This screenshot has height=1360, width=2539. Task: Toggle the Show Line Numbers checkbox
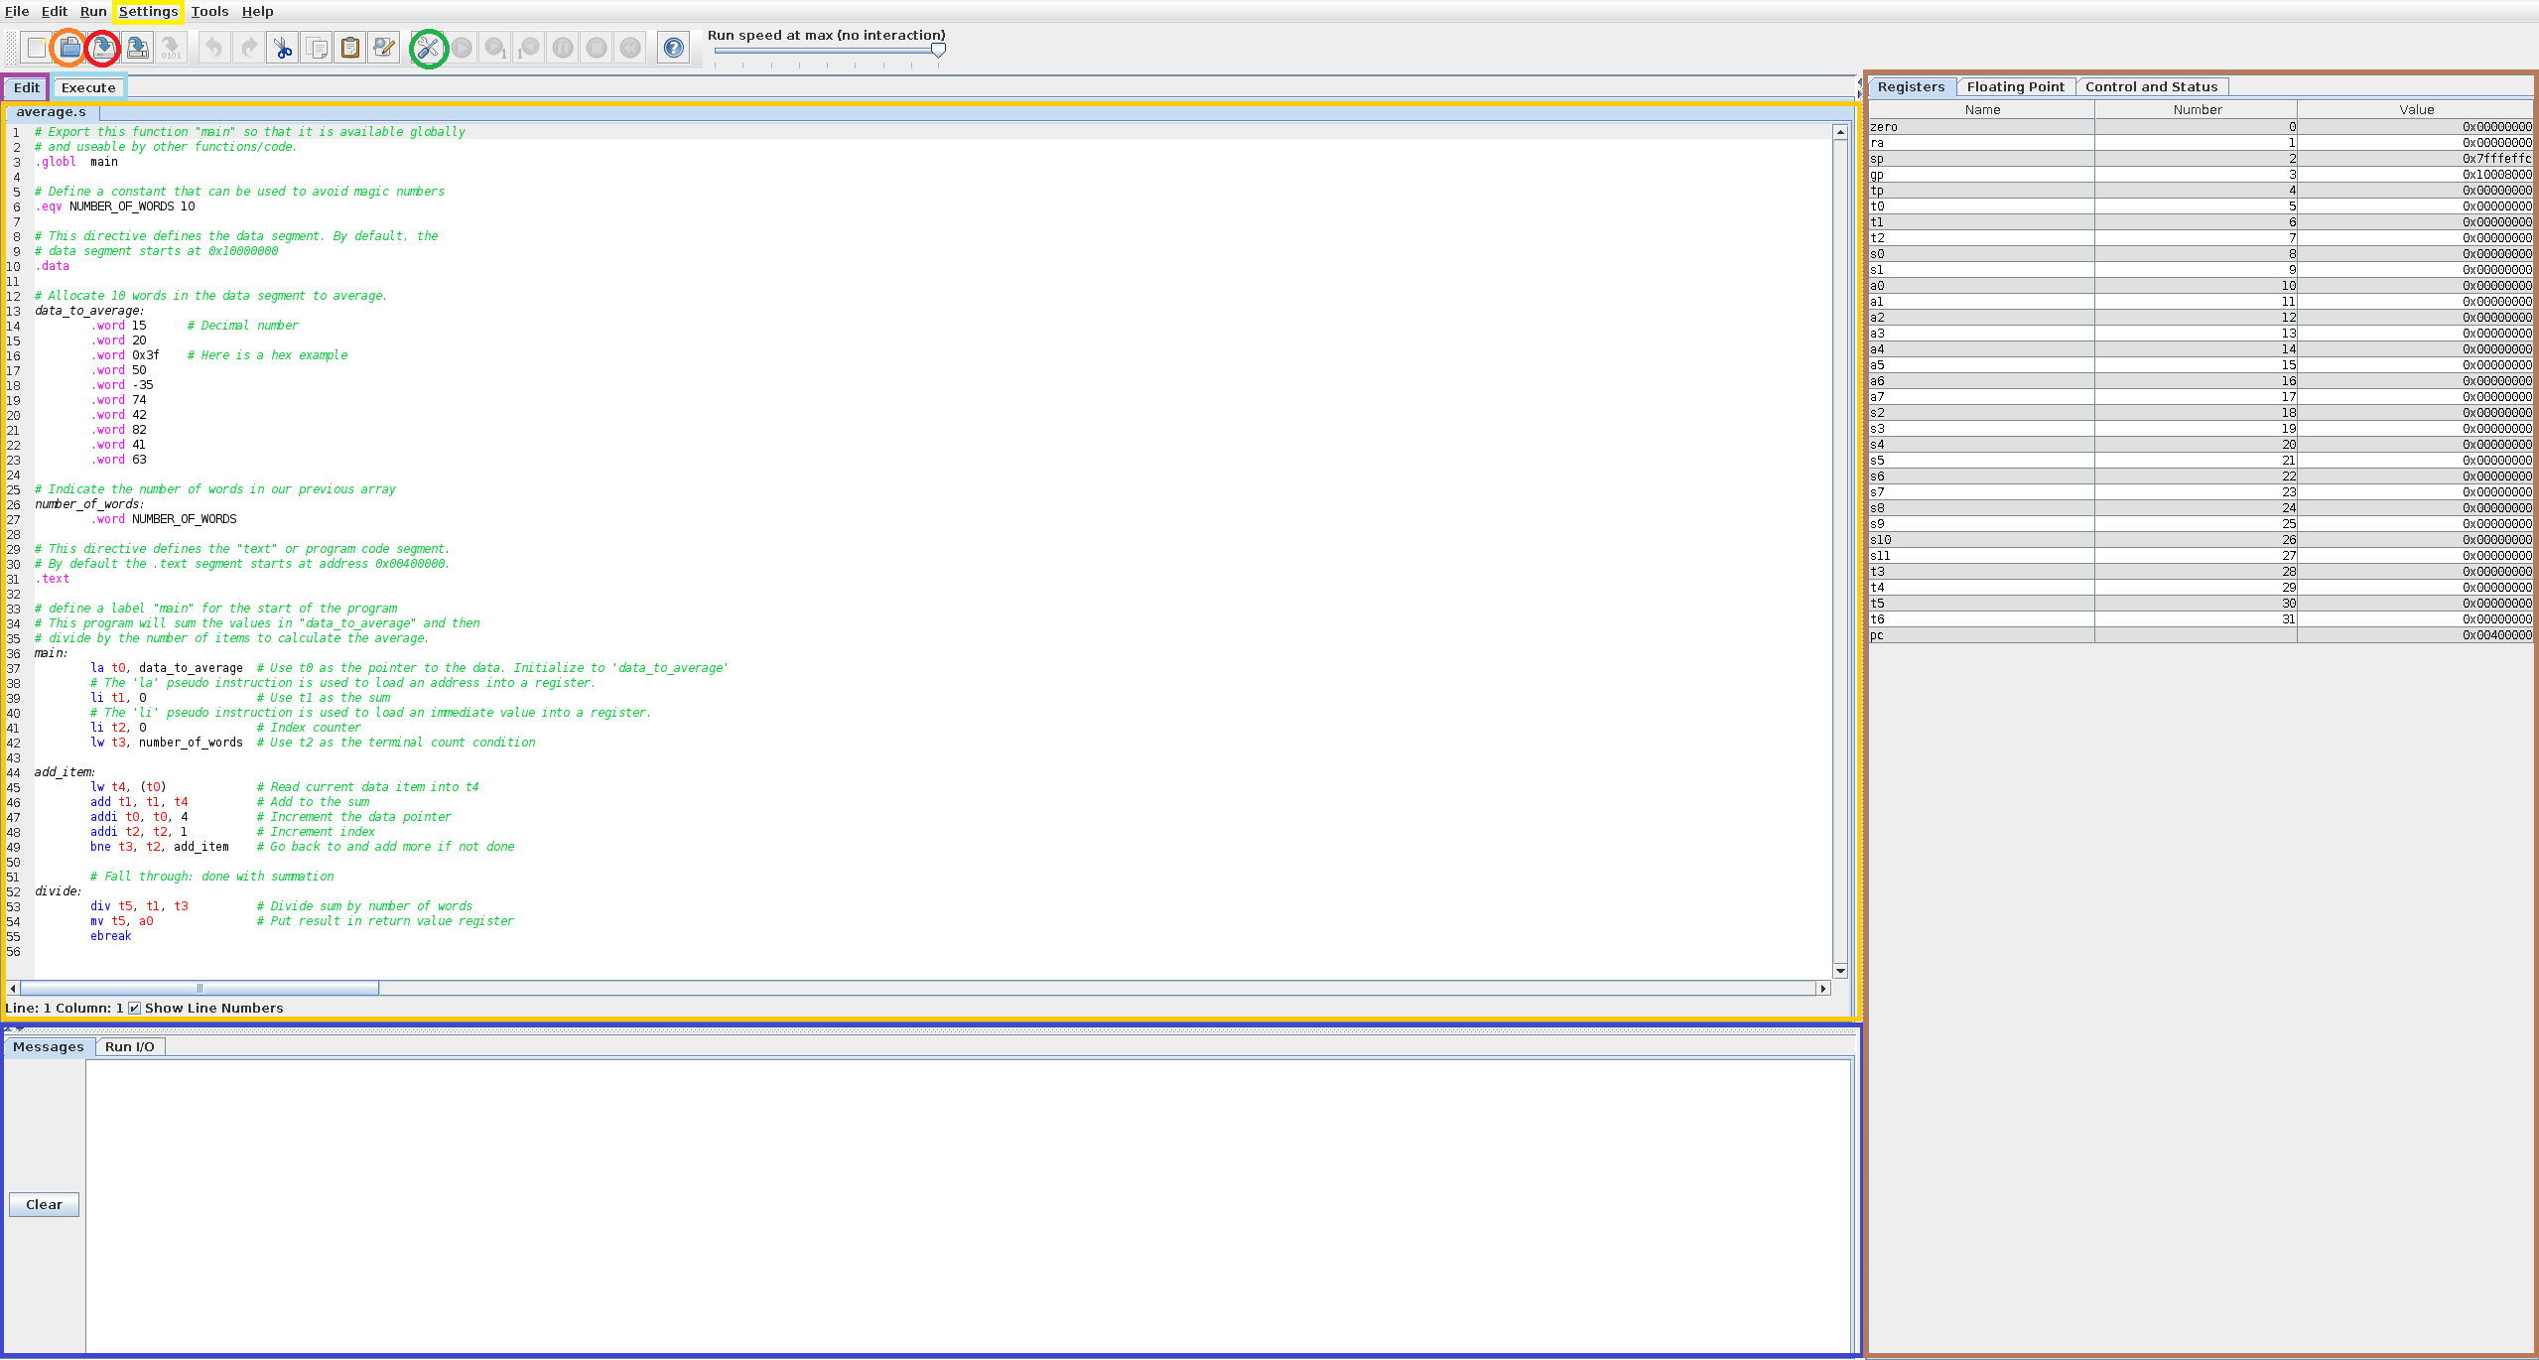(x=135, y=1008)
